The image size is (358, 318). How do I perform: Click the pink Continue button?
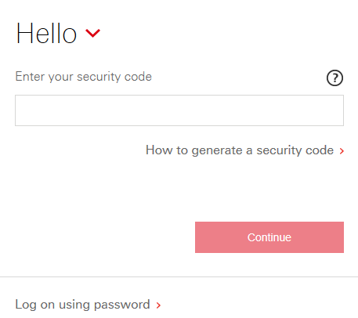click(269, 237)
